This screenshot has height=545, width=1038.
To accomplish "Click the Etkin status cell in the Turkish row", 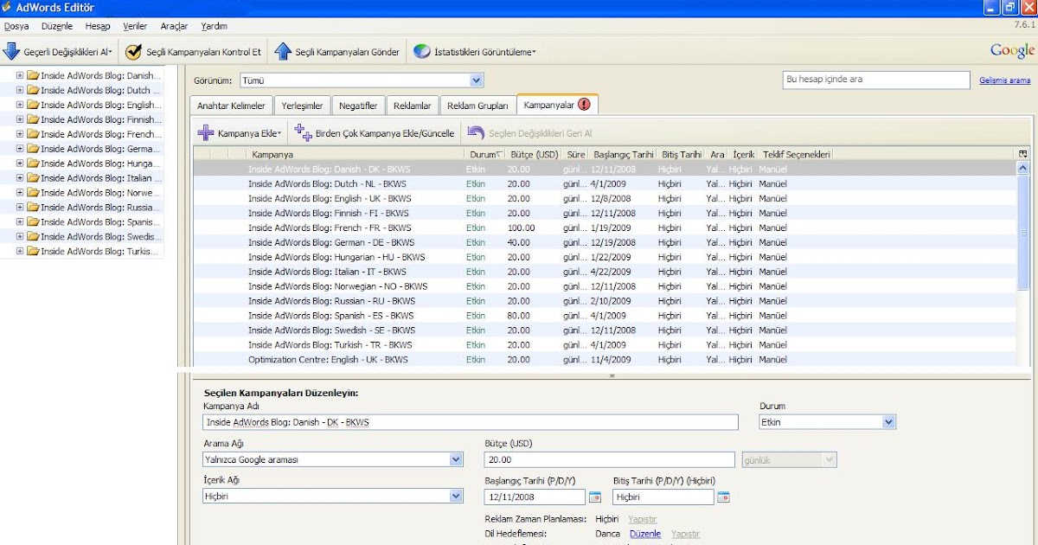I will click(x=476, y=344).
